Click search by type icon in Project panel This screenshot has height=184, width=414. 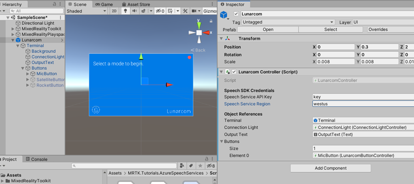[x=183, y=166]
